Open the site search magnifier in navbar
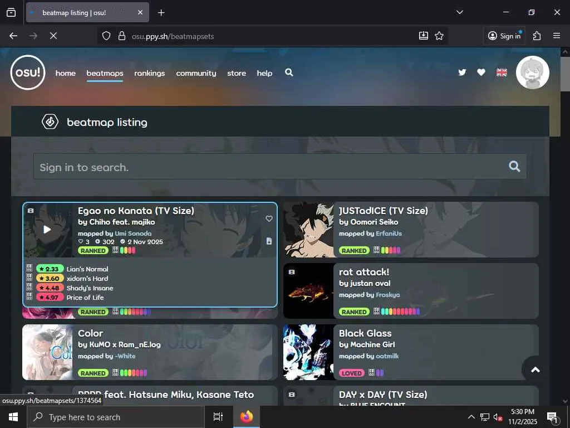This screenshot has width=570, height=428. point(289,72)
